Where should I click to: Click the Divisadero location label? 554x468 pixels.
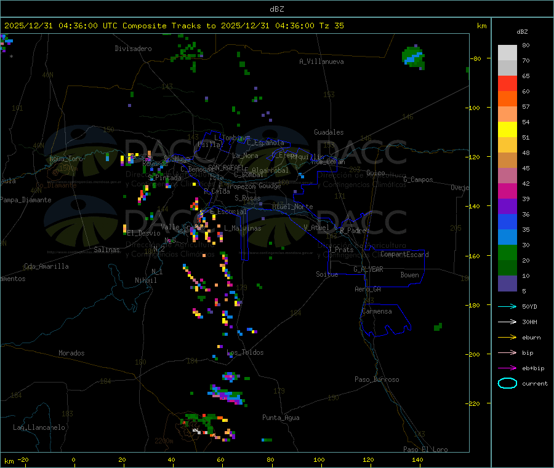(133, 49)
